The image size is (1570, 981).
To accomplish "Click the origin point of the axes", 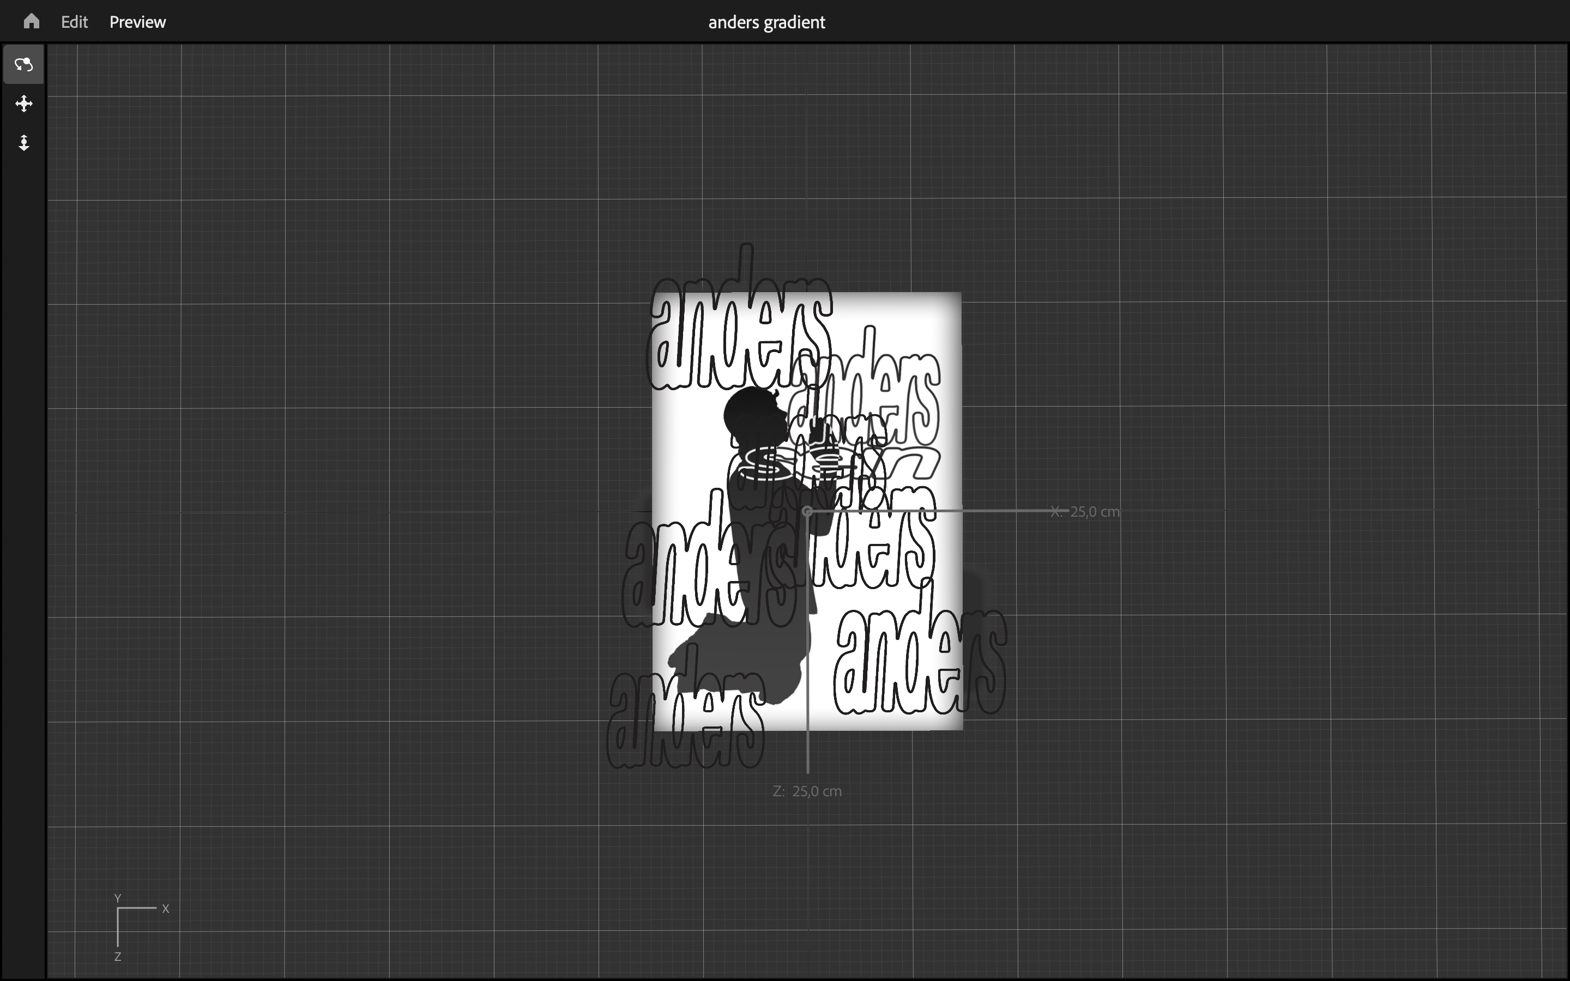I will coord(807,511).
